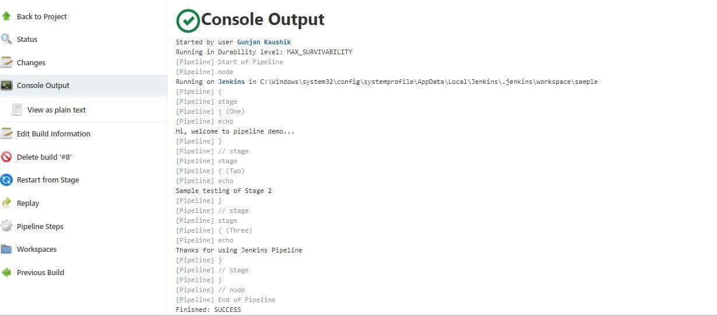Click the Workspaces folder icon

click(7, 249)
